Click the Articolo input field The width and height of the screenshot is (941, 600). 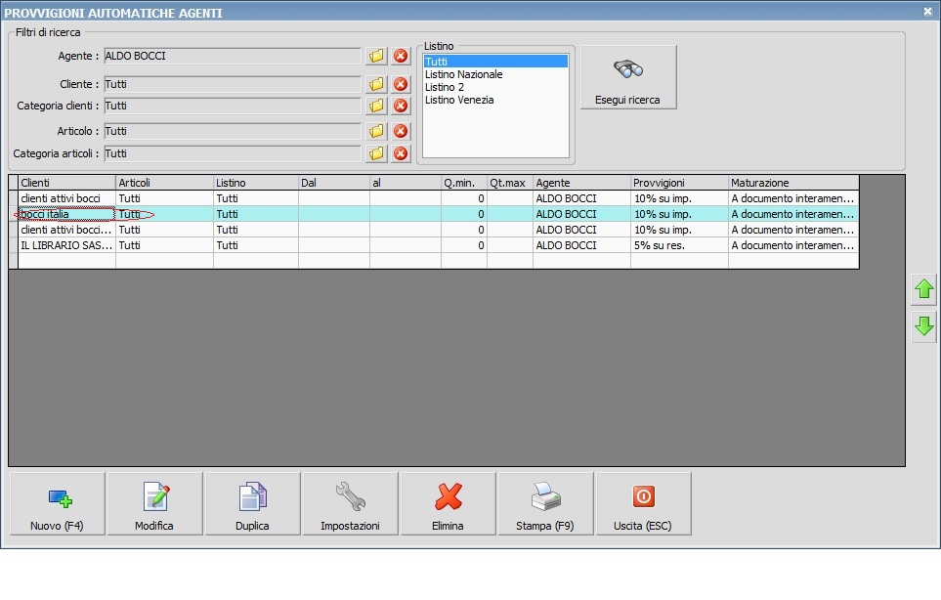[233, 131]
